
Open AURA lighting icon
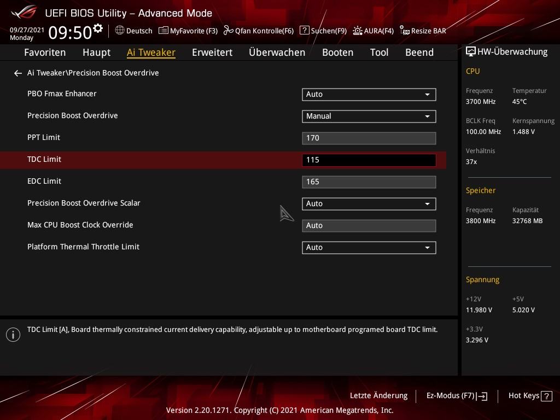click(358, 31)
